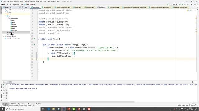This screenshot has width=199, height=111.
Task: Click the Stop icon in top toolbar
Action: 188,4
